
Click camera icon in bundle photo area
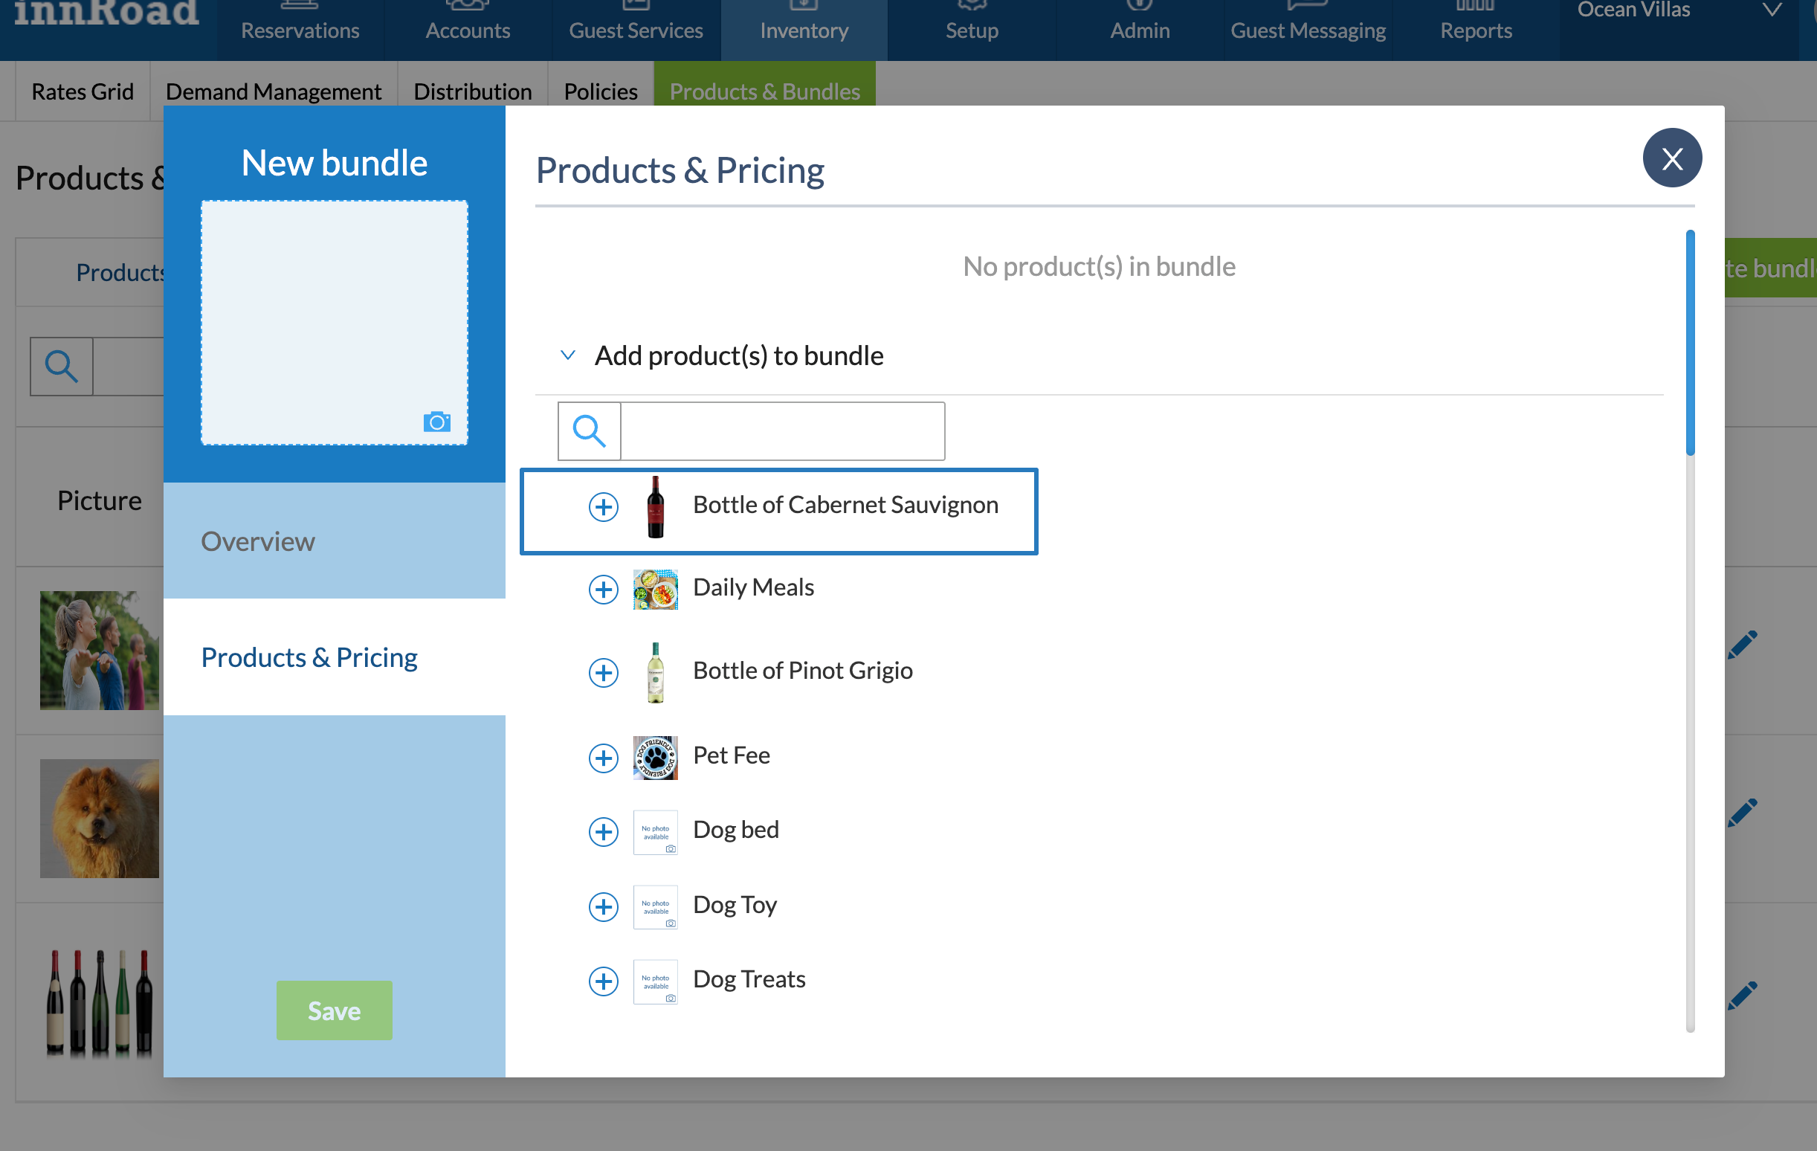click(x=436, y=422)
